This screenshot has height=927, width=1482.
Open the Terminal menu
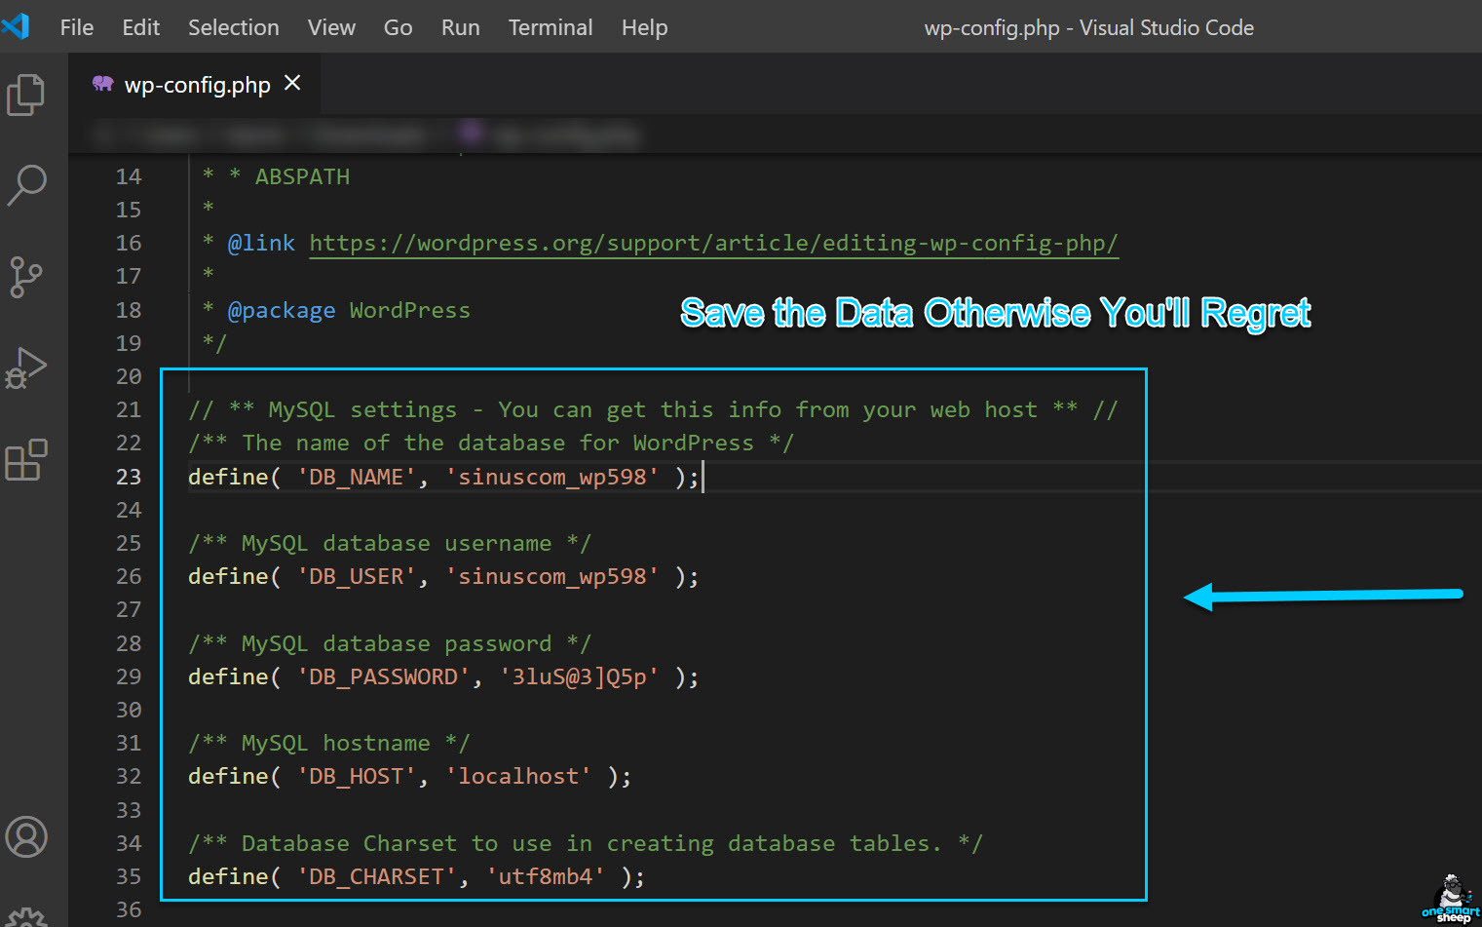pyautogui.click(x=550, y=27)
